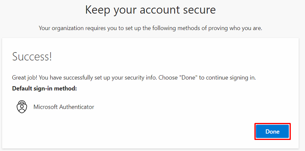
Task: Click the Default sign-in method label
Action: [x=45, y=89]
